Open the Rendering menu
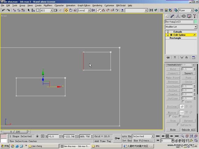The height and width of the screenshot is (149, 199). click(97, 6)
